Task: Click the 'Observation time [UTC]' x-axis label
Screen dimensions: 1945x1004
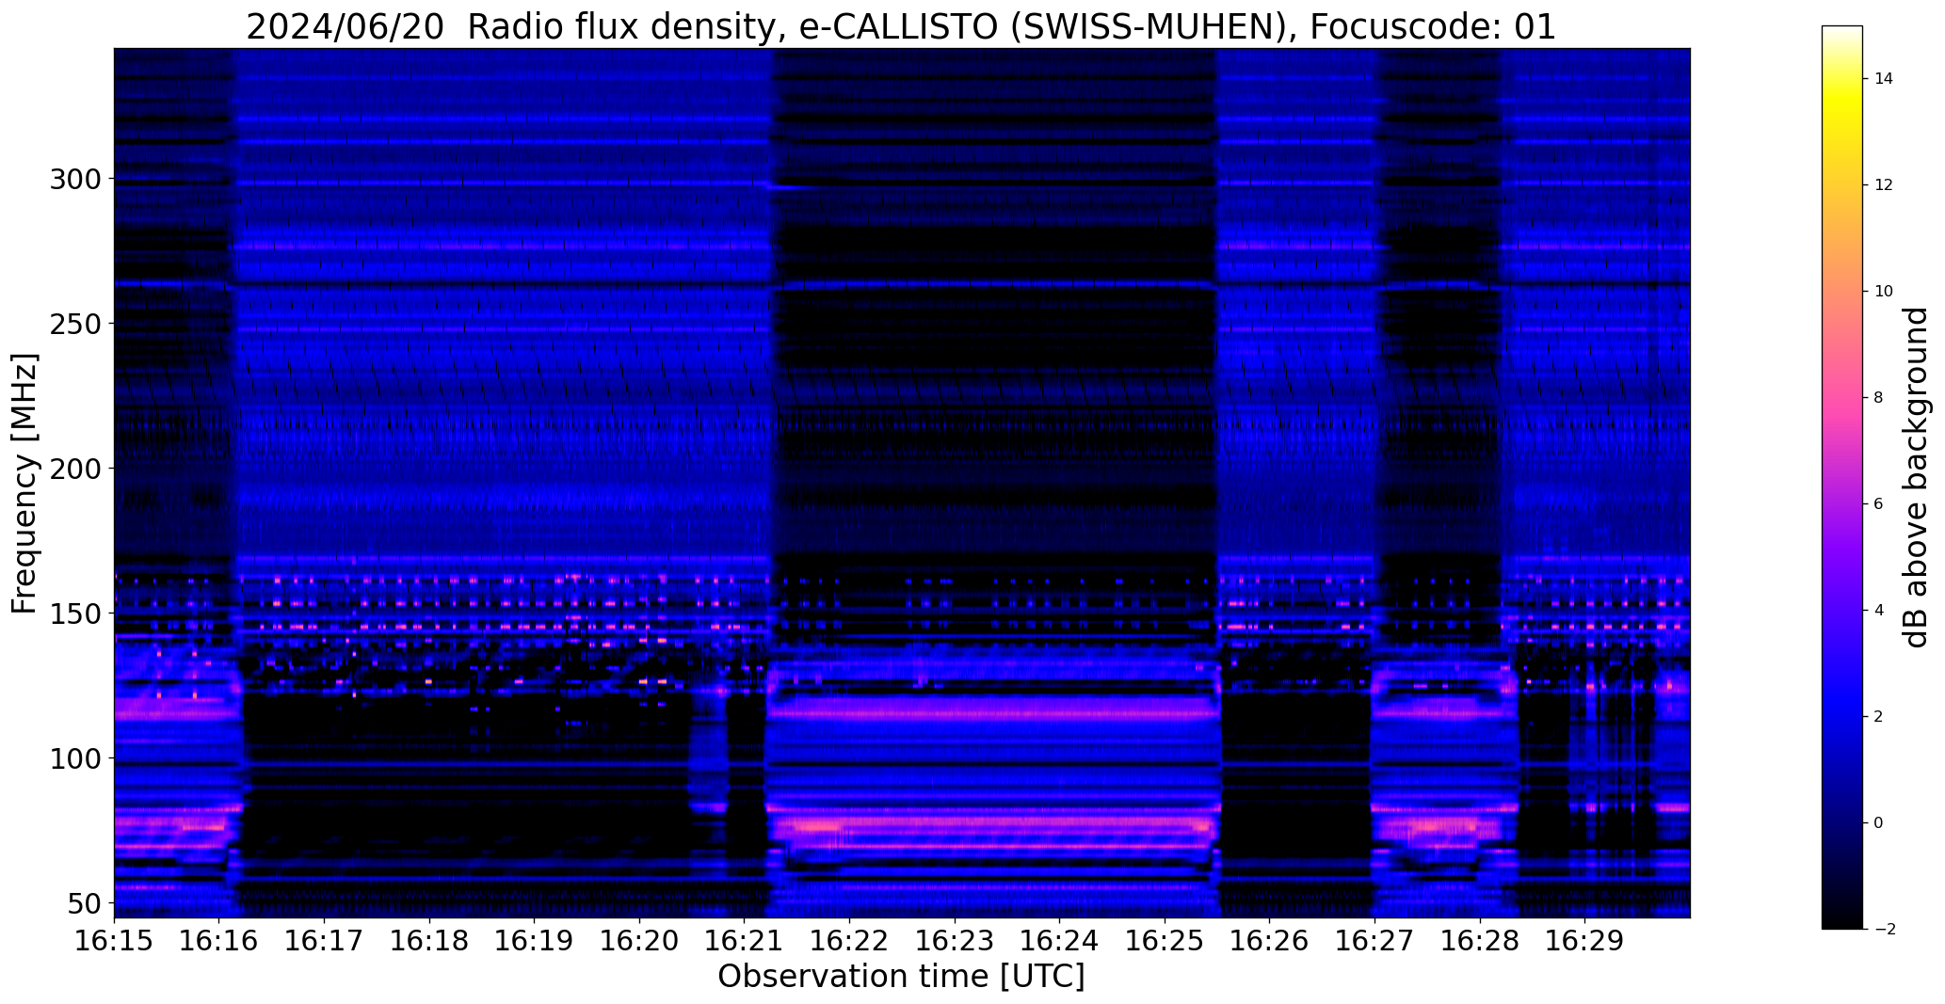Action: click(901, 977)
